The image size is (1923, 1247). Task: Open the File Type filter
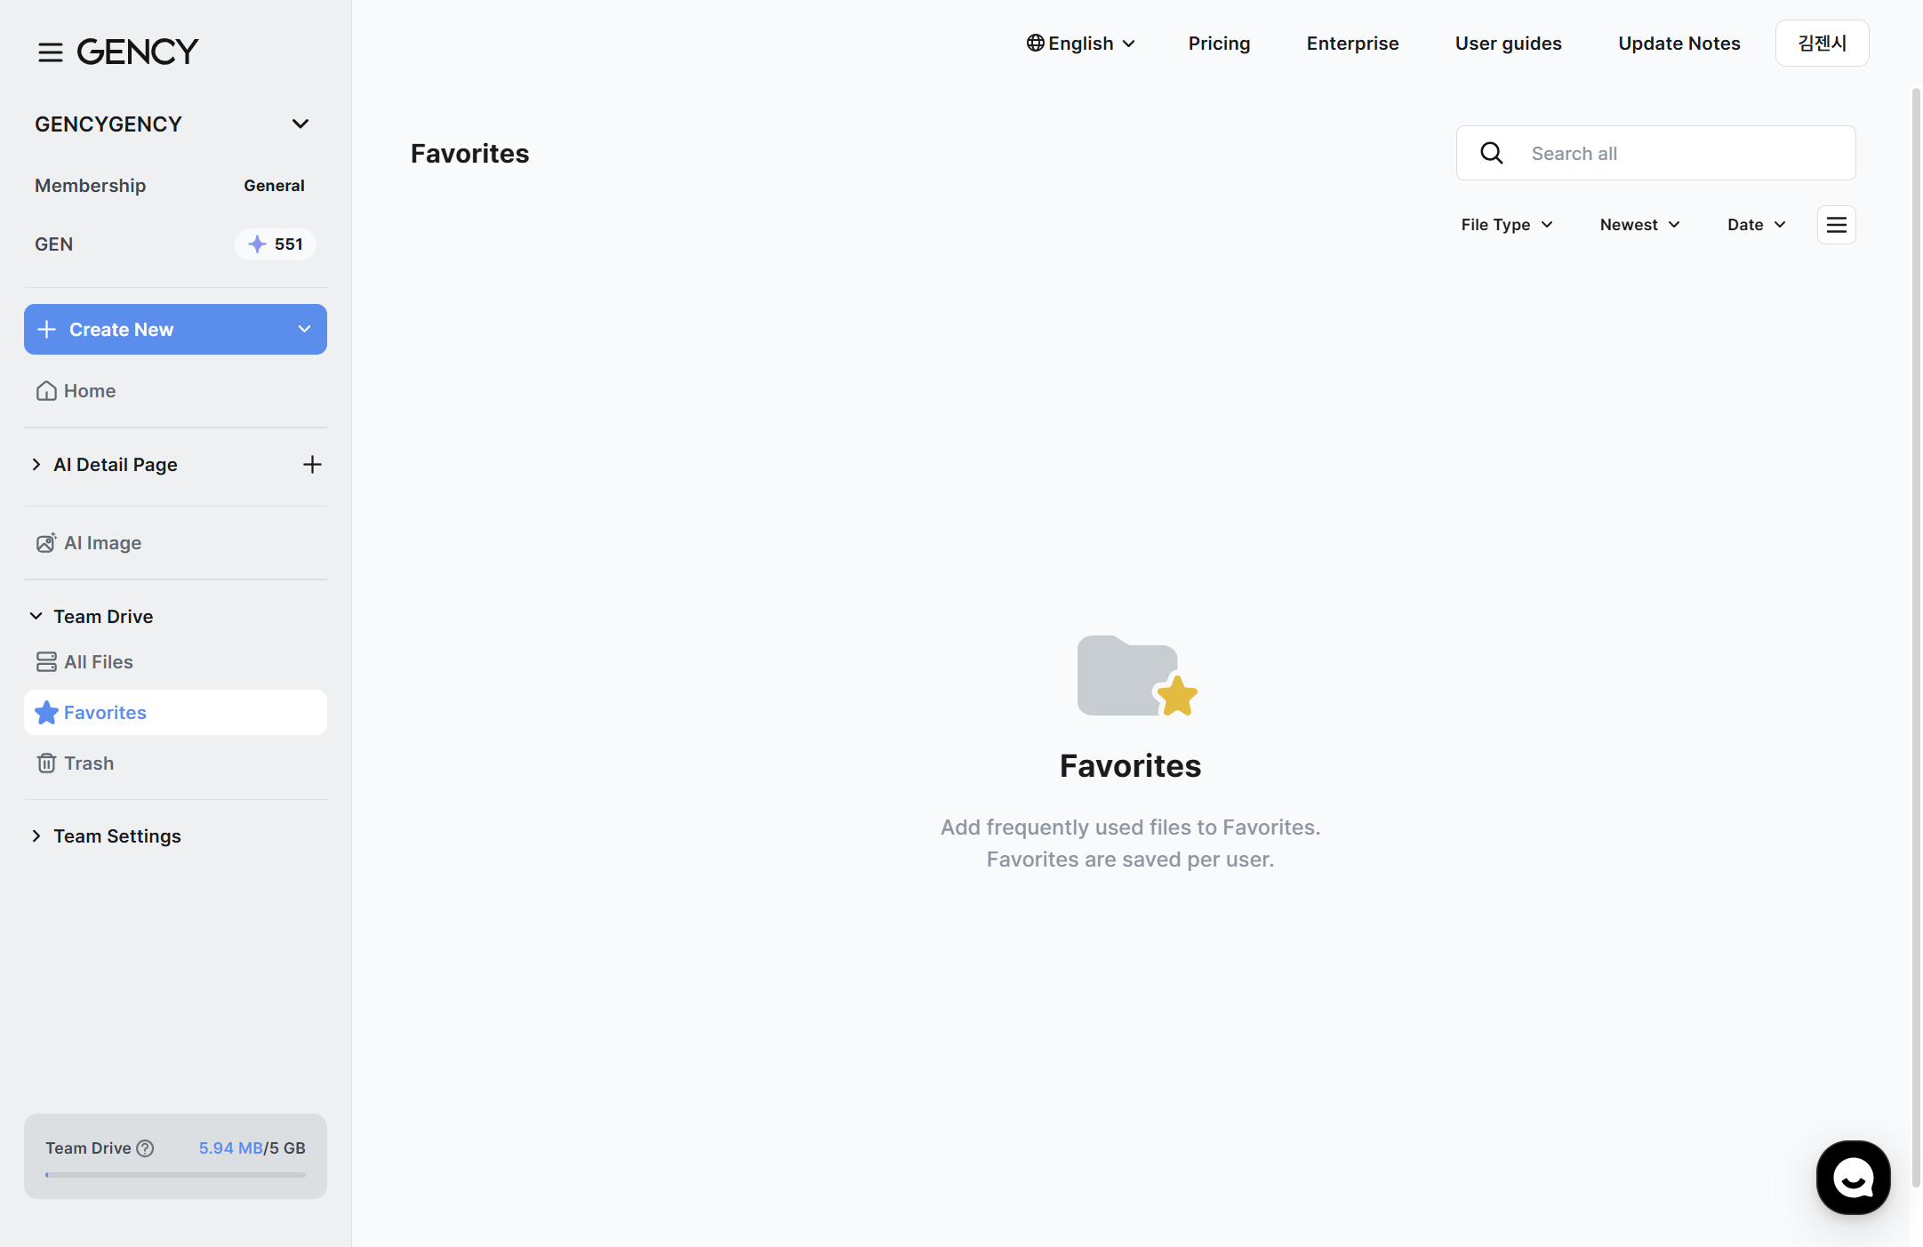pyautogui.click(x=1507, y=225)
